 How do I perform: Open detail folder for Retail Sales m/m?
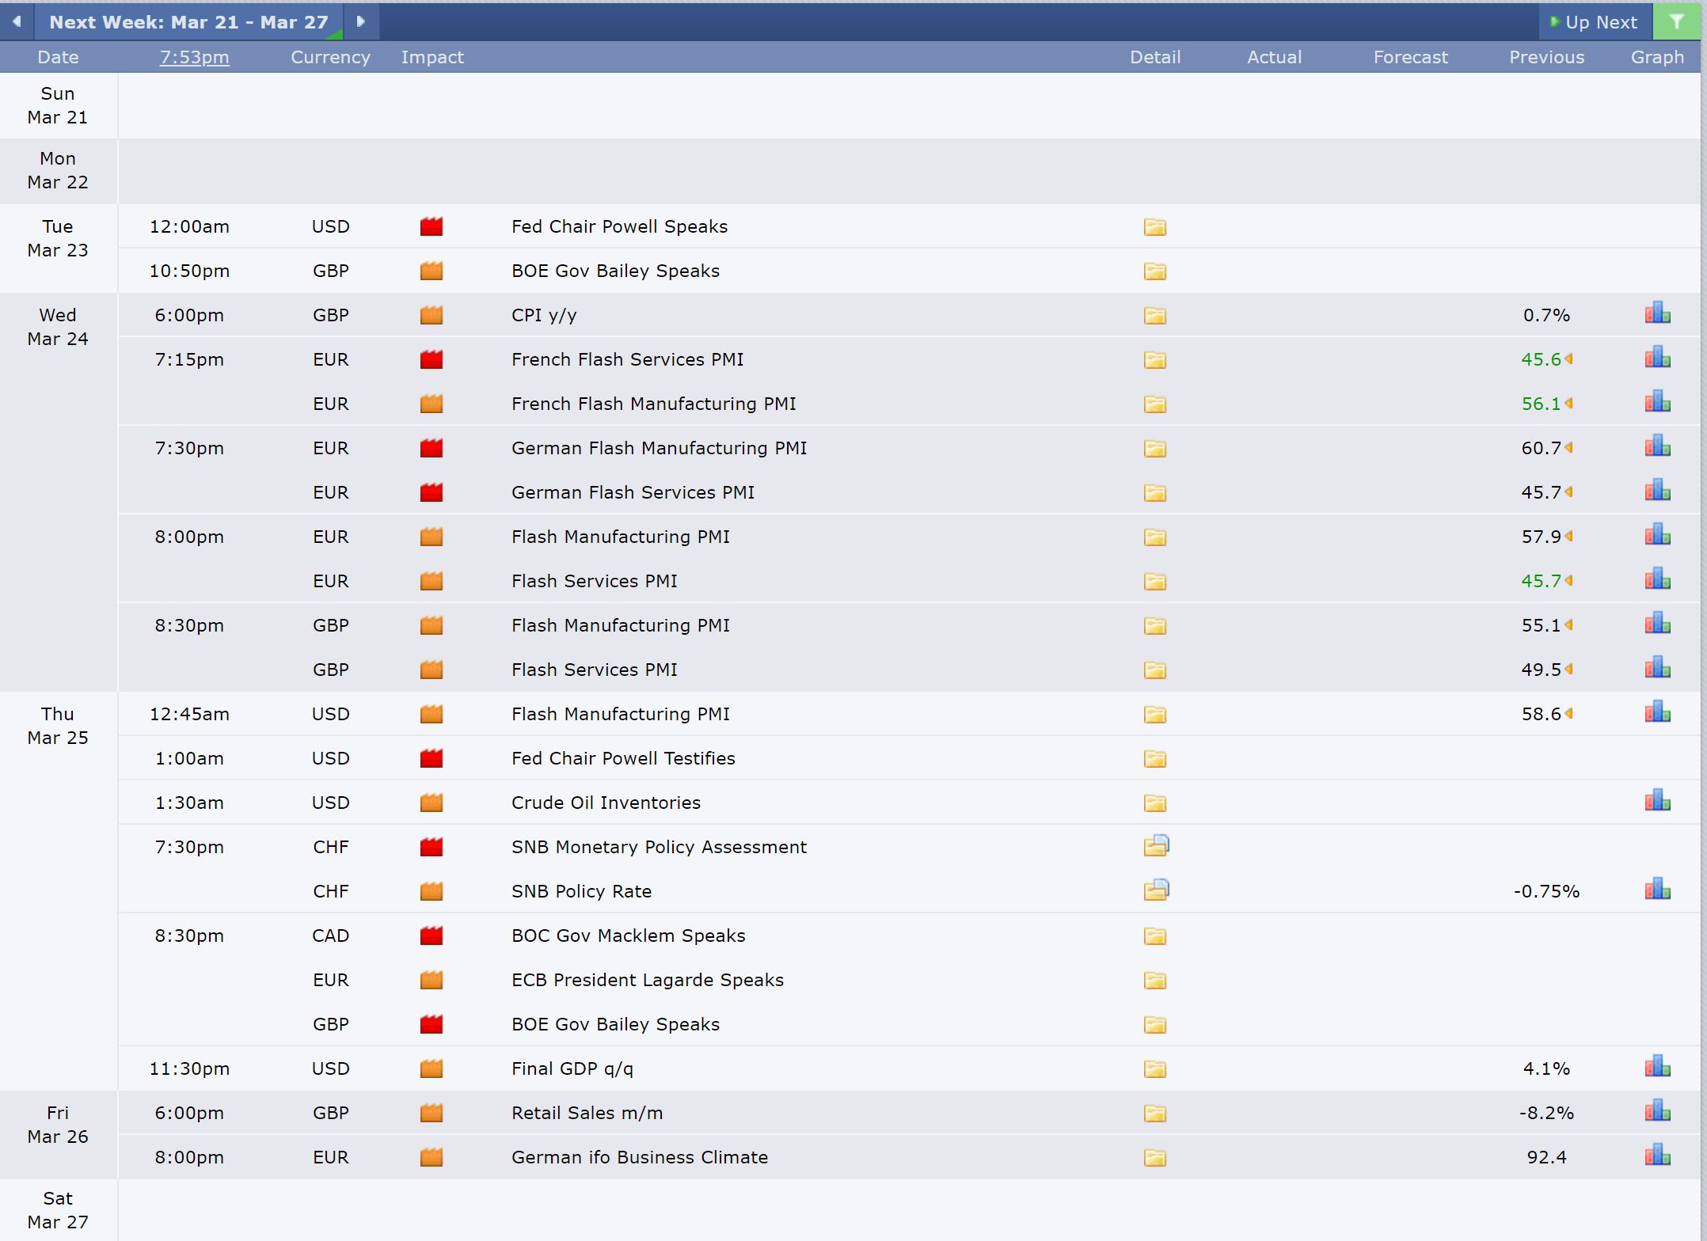click(x=1154, y=1114)
